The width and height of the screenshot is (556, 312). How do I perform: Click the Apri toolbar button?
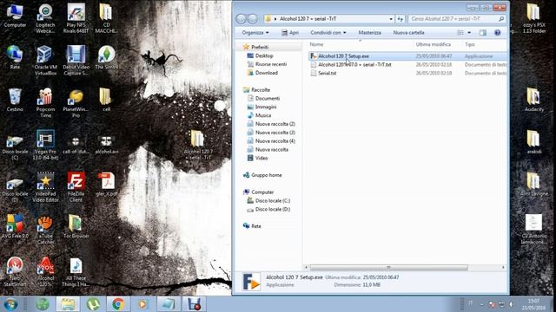point(290,33)
